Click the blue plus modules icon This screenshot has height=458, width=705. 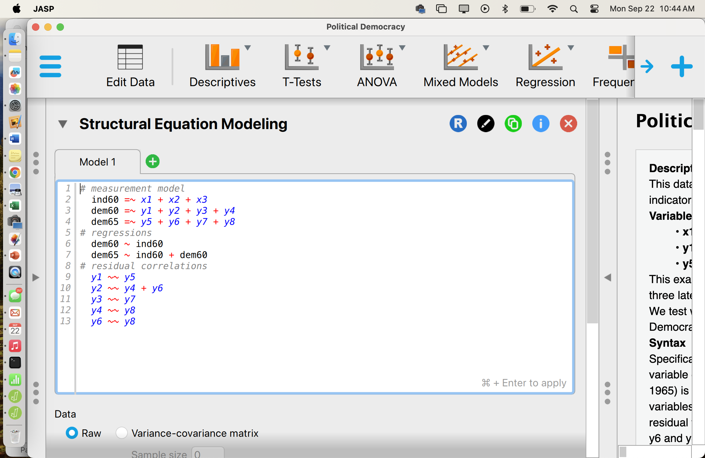pyautogui.click(x=682, y=66)
